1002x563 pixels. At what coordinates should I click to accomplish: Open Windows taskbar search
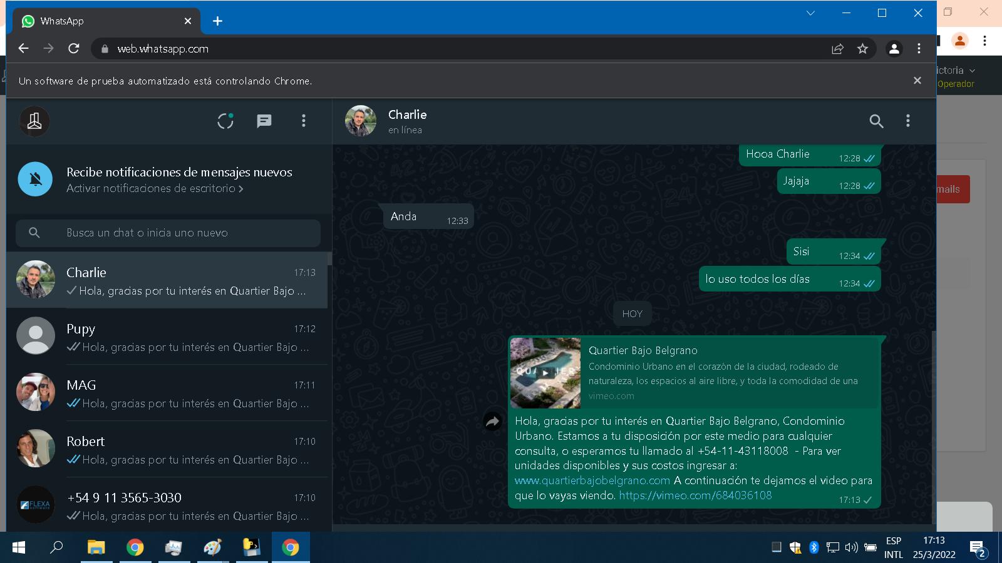(x=56, y=547)
